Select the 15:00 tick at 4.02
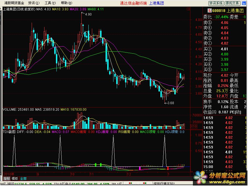The height and width of the screenshot is (186, 248). pos(225,167)
